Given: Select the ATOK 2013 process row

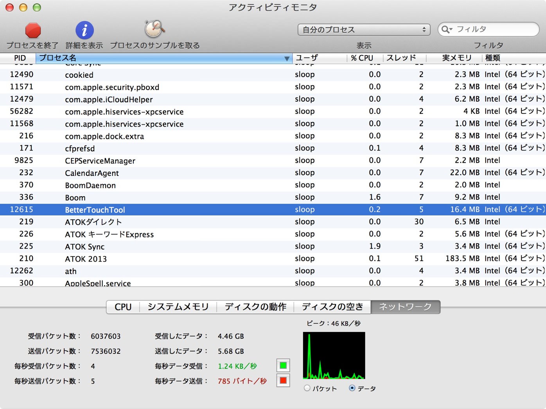Looking at the screenshot, I should 273,259.
